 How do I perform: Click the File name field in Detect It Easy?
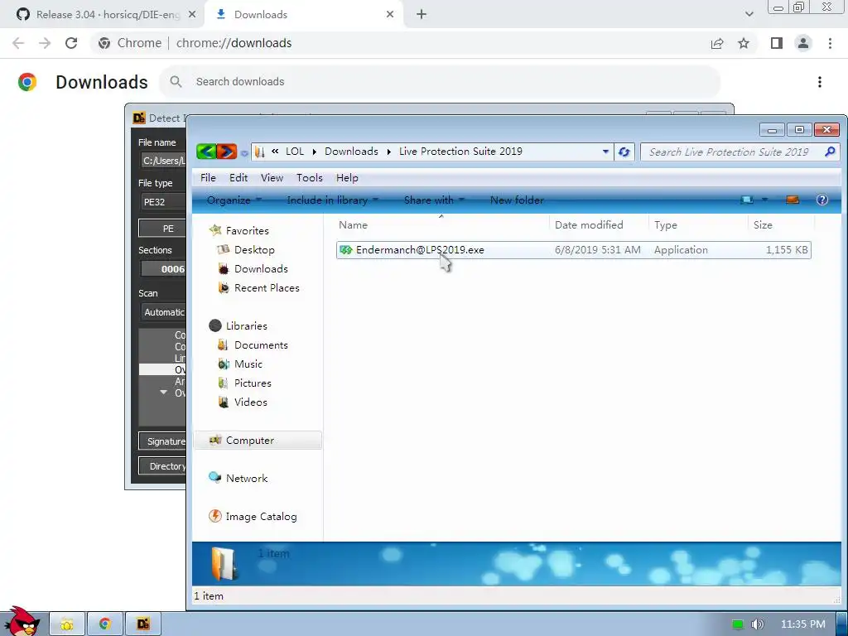click(x=163, y=161)
